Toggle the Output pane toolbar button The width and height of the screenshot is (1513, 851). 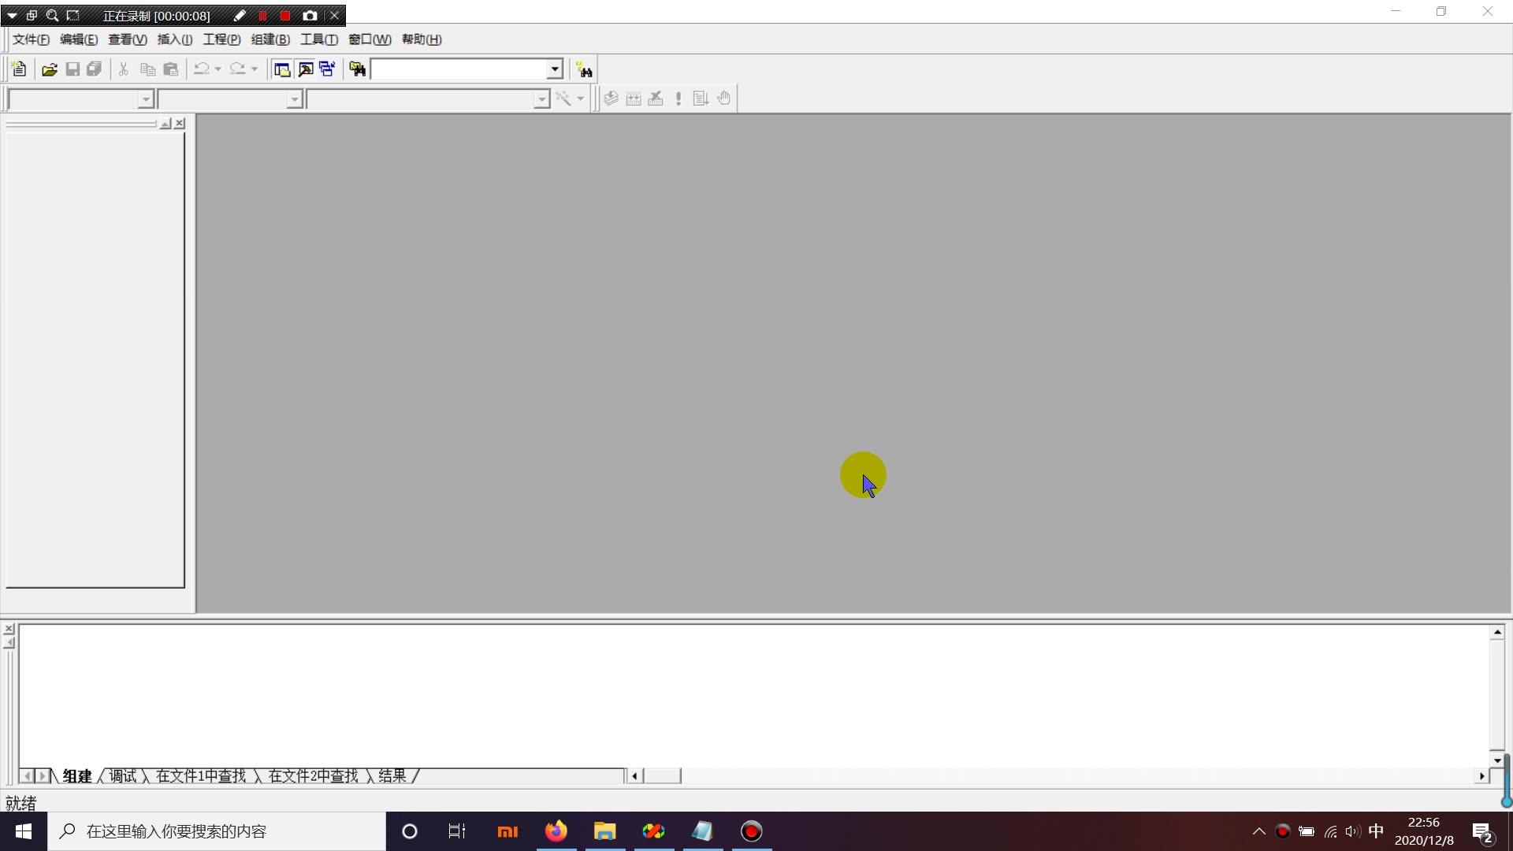pos(306,69)
